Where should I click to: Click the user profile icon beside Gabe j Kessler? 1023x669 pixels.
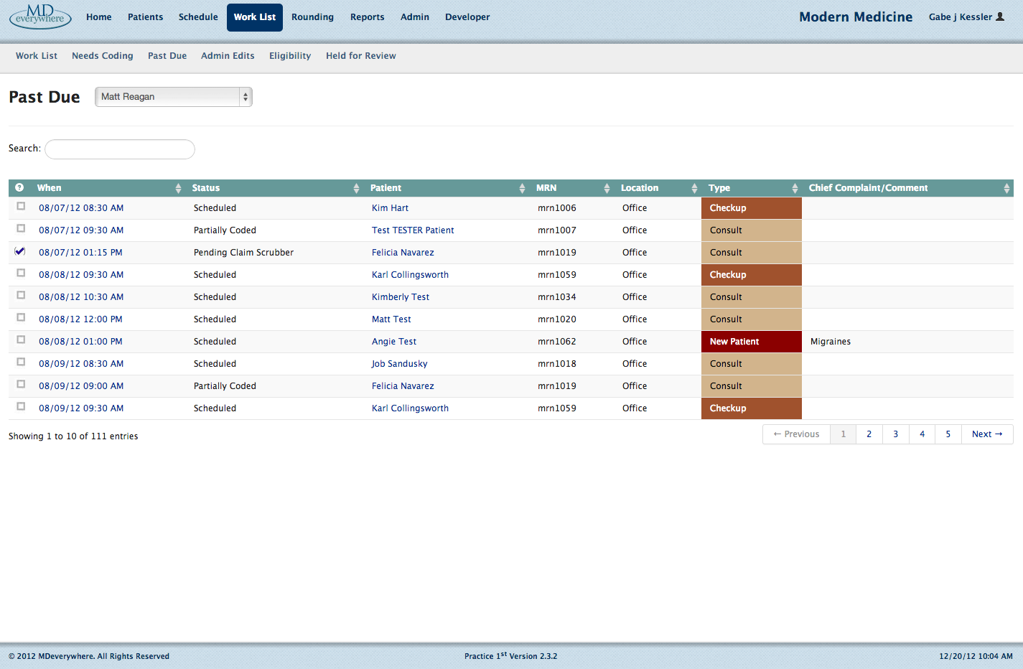point(1000,17)
